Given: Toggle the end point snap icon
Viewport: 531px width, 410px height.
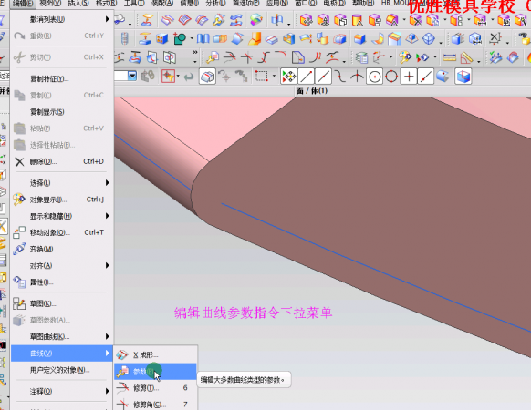Looking at the screenshot, I should pos(307,77).
